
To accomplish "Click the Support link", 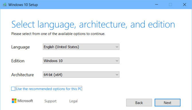I will tap(50, 101).
